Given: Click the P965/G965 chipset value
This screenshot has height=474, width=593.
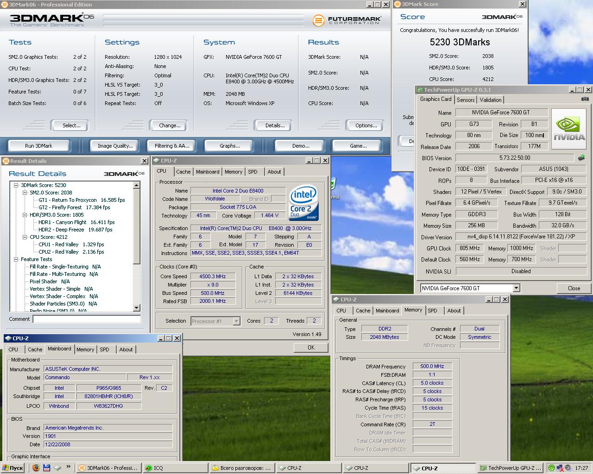Looking at the screenshot, I should [109, 388].
